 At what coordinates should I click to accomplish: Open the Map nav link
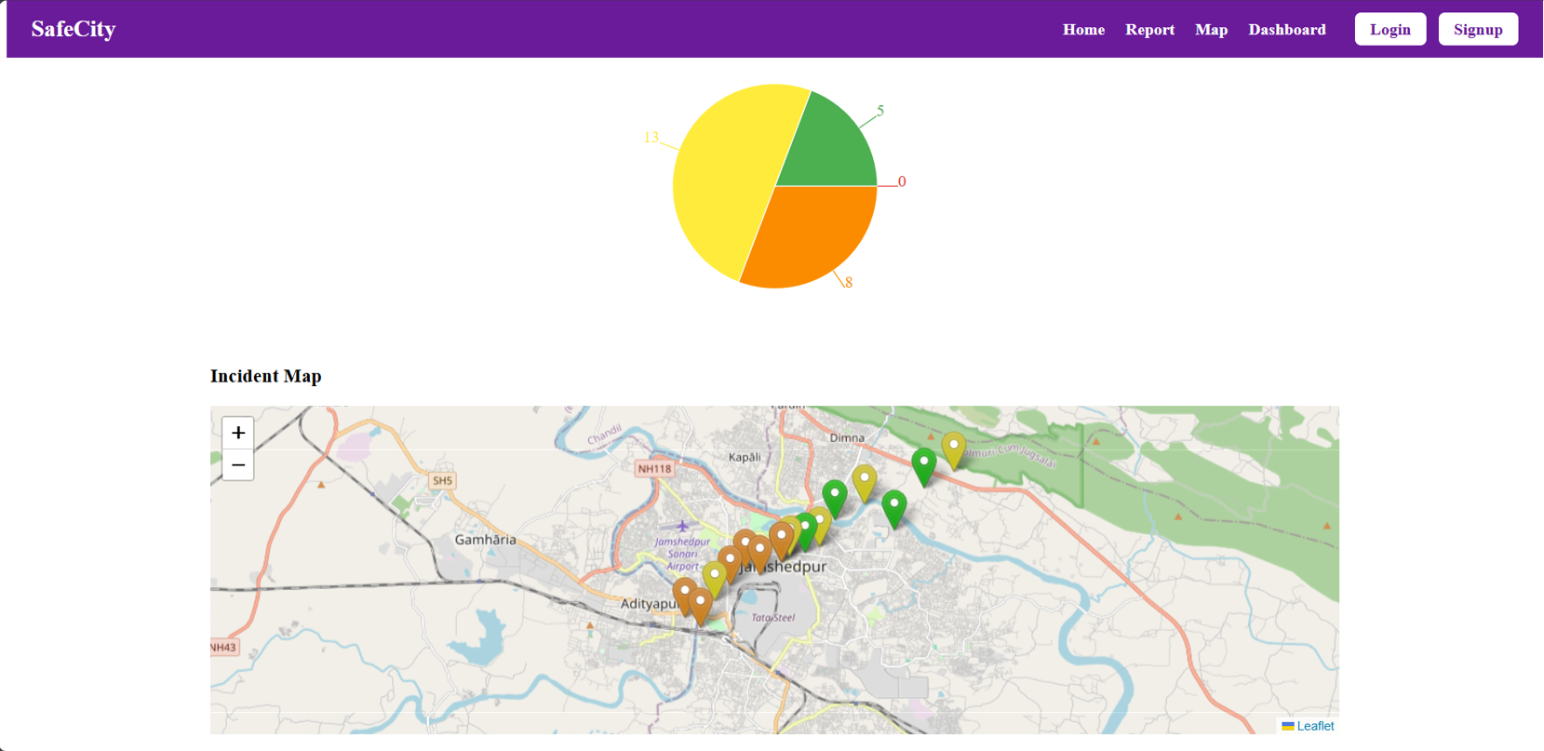[x=1211, y=30]
